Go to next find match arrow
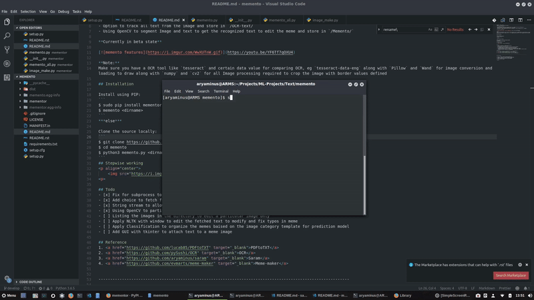This screenshot has width=534, height=300. click(x=476, y=29)
